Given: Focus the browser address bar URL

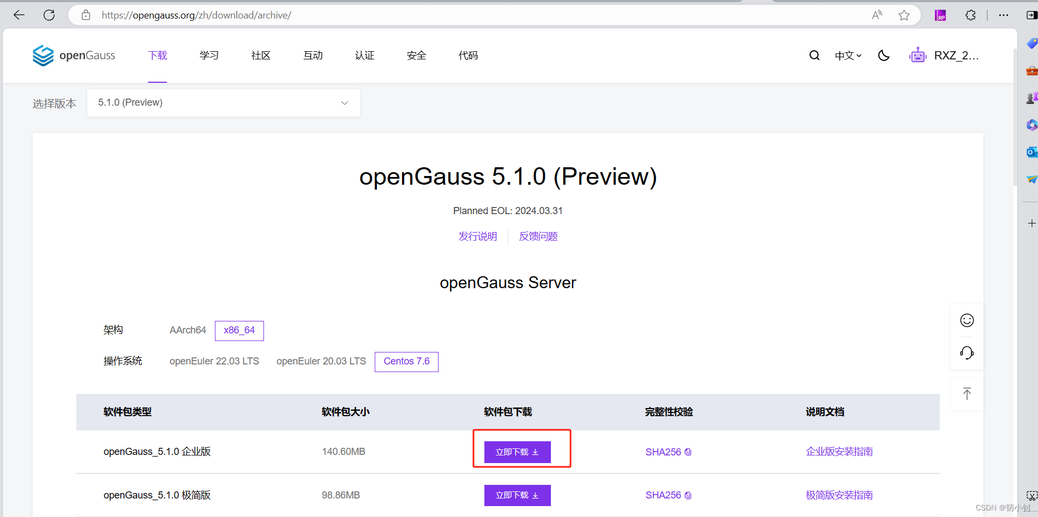Looking at the screenshot, I should click(196, 15).
